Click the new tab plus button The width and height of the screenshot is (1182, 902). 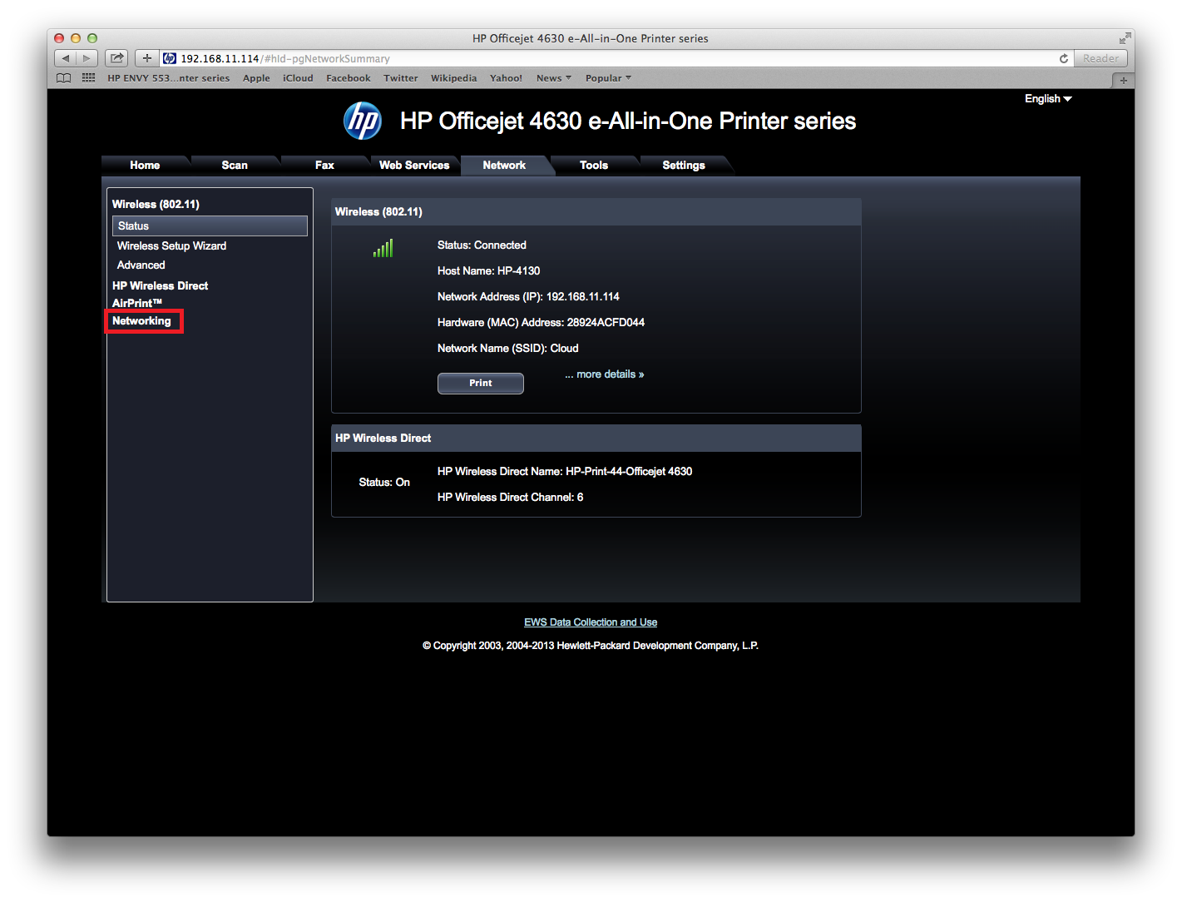[1123, 80]
